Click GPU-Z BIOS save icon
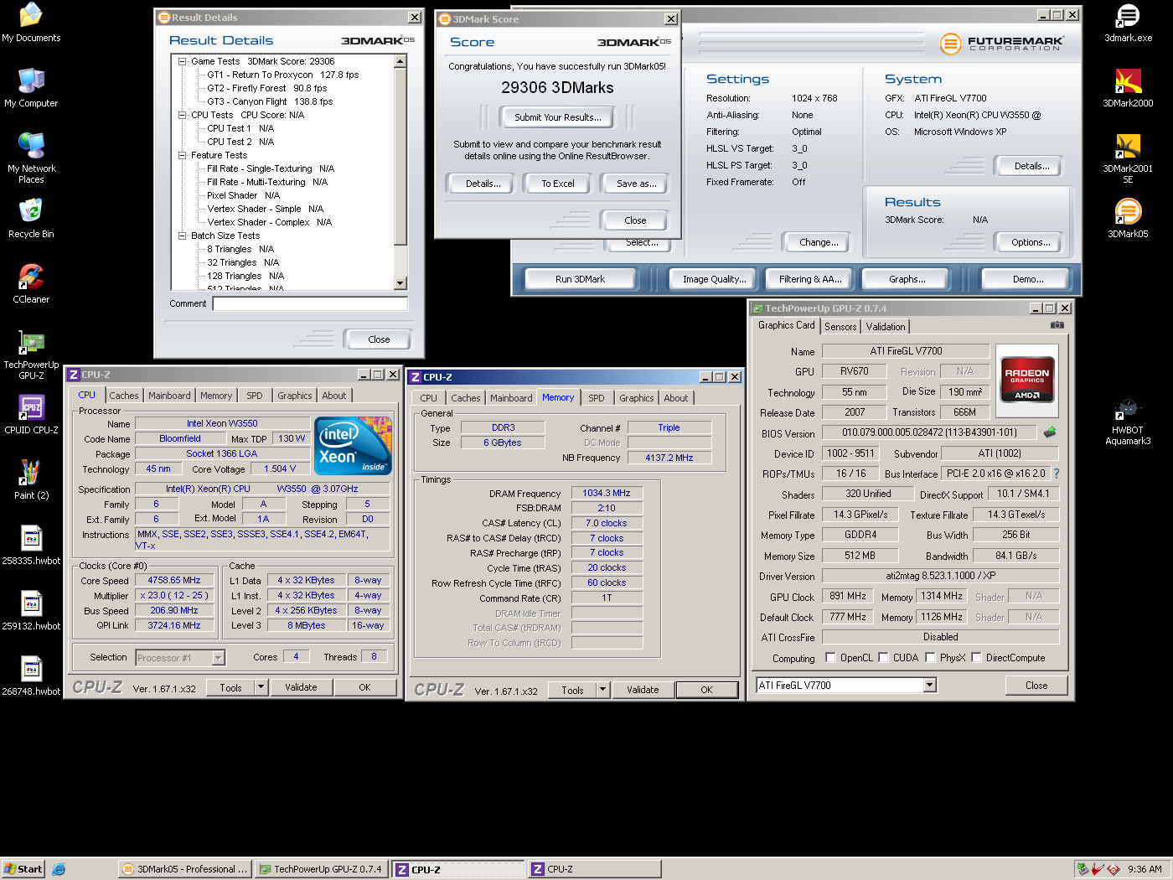1173x880 pixels. tap(1050, 432)
